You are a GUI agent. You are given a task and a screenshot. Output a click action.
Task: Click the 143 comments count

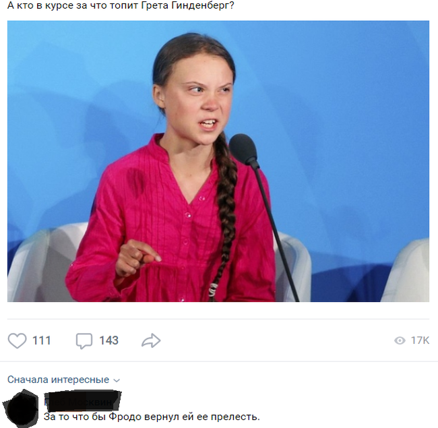click(109, 340)
